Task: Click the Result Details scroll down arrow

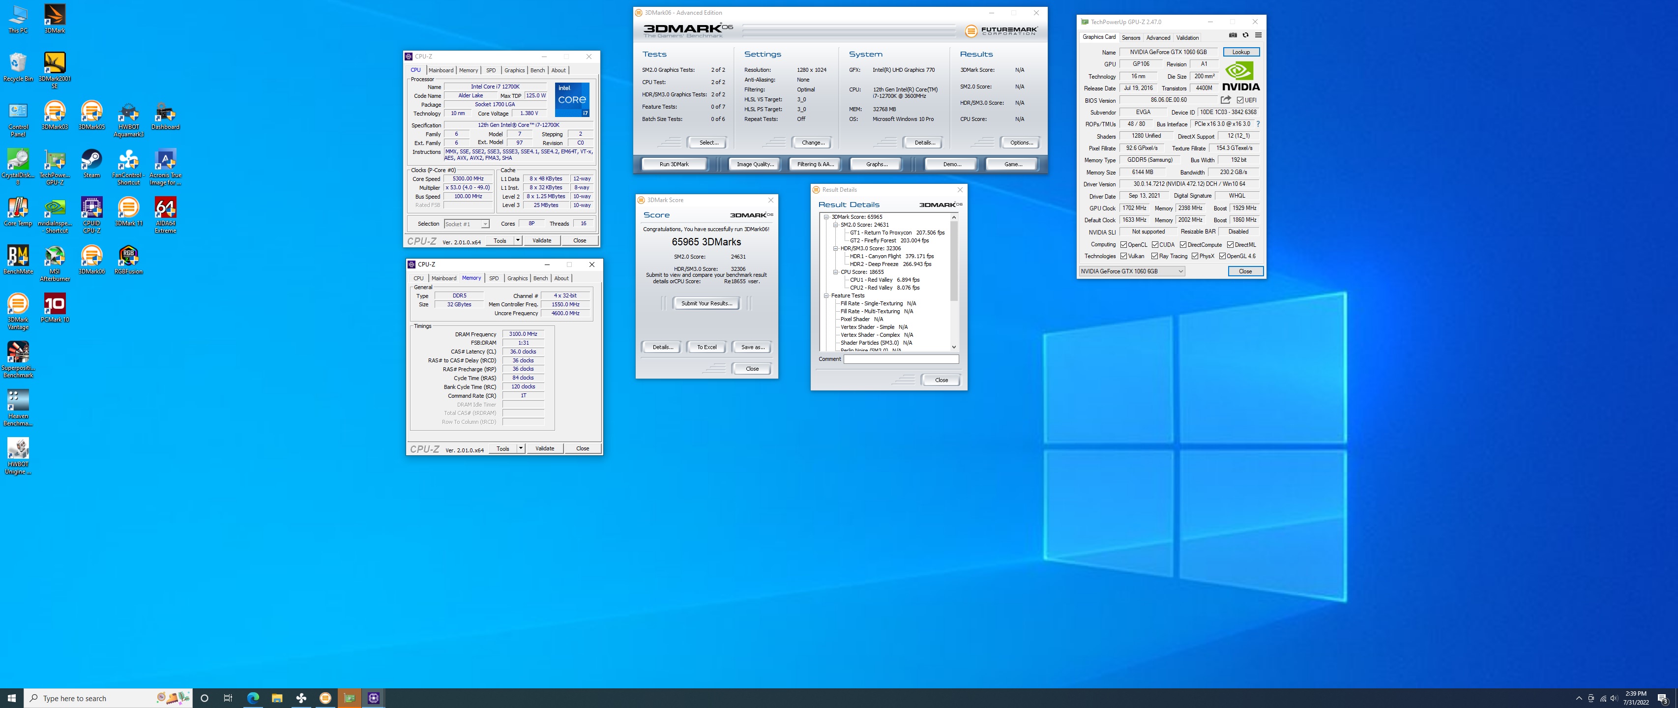Action: pyautogui.click(x=954, y=347)
